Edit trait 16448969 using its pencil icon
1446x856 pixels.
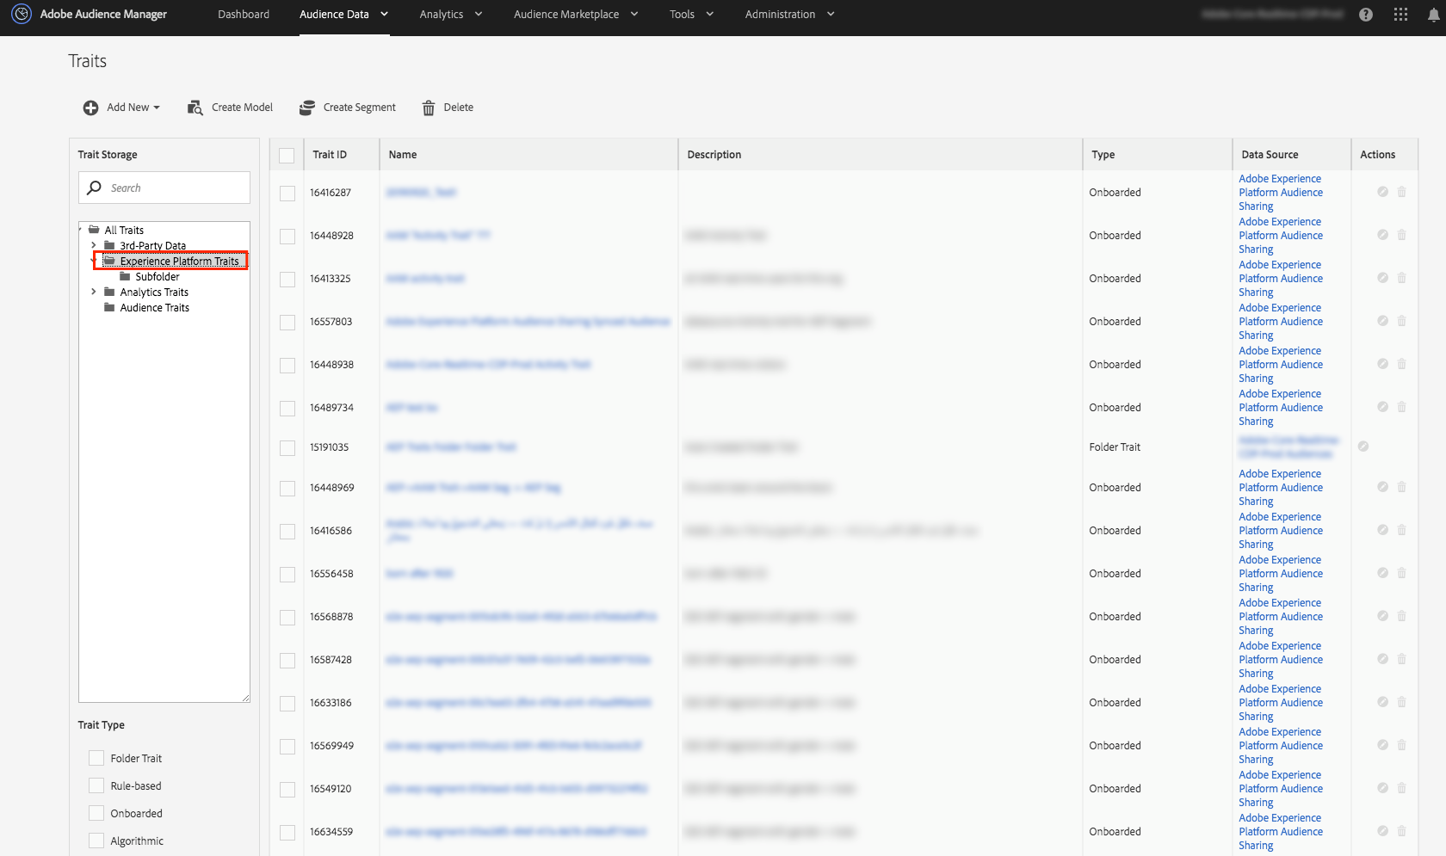coord(1382,487)
